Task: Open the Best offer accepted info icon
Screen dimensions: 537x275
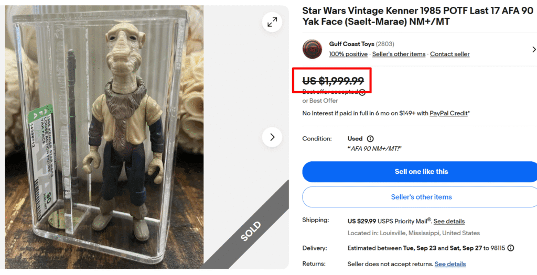Action: coord(362,92)
